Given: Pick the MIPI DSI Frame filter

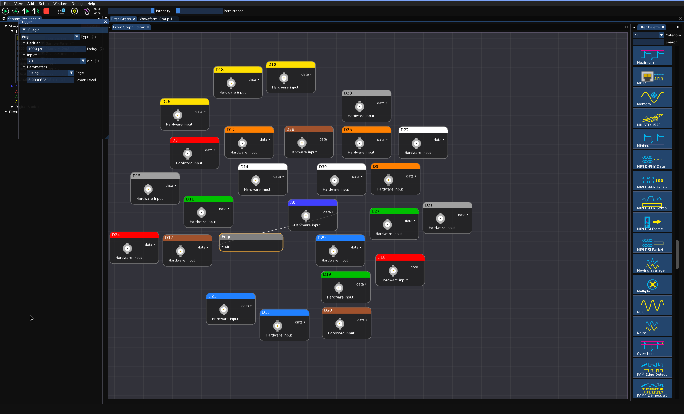Looking at the screenshot, I should (x=652, y=222).
